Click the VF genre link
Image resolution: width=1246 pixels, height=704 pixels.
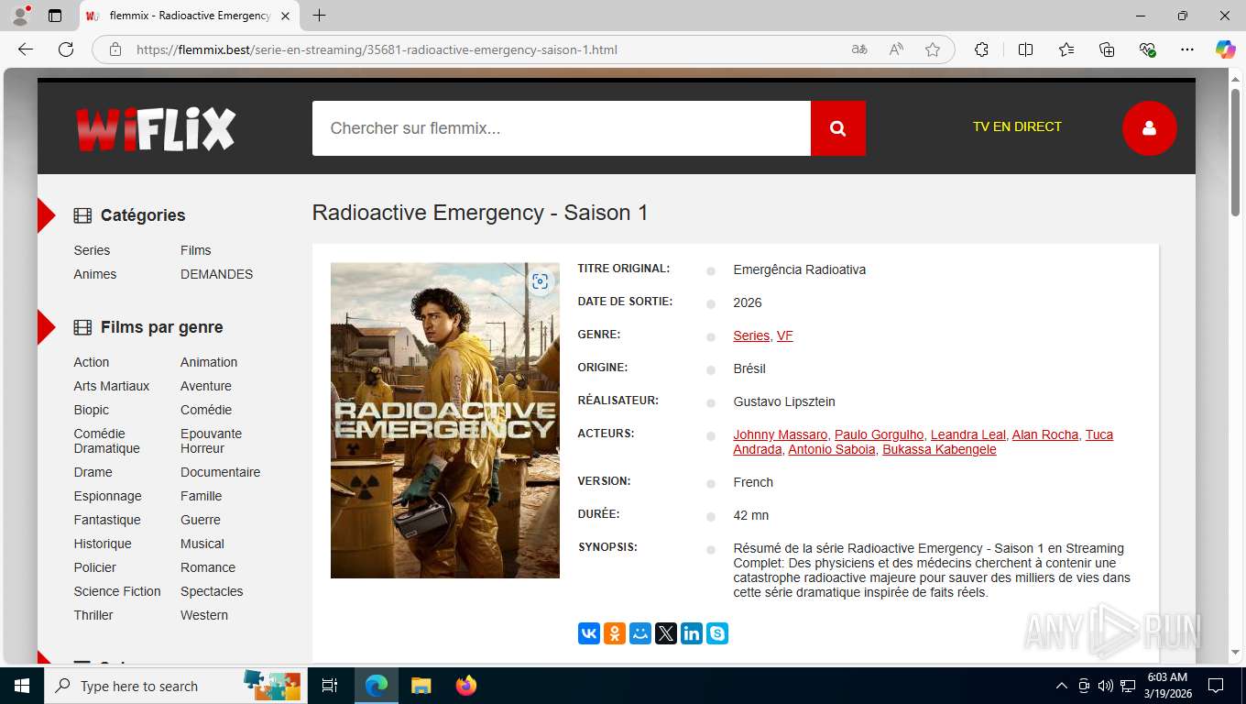[785, 335]
